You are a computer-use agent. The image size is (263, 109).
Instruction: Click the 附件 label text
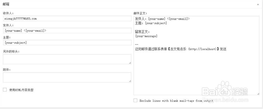pyautogui.click(x=7, y=70)
